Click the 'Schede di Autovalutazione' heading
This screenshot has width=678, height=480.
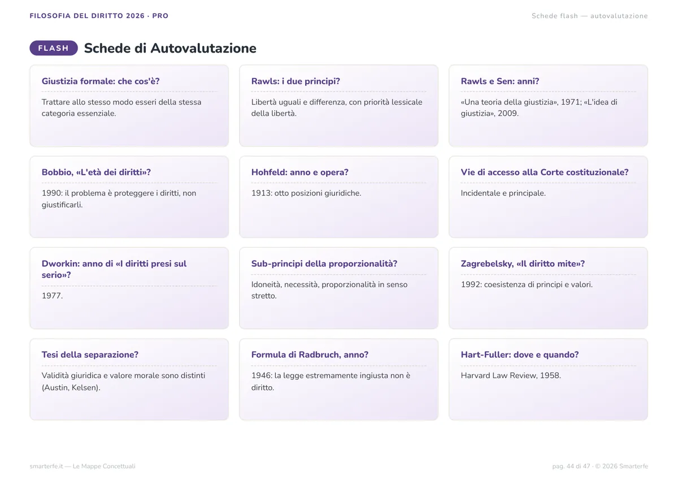click(170, 48)
